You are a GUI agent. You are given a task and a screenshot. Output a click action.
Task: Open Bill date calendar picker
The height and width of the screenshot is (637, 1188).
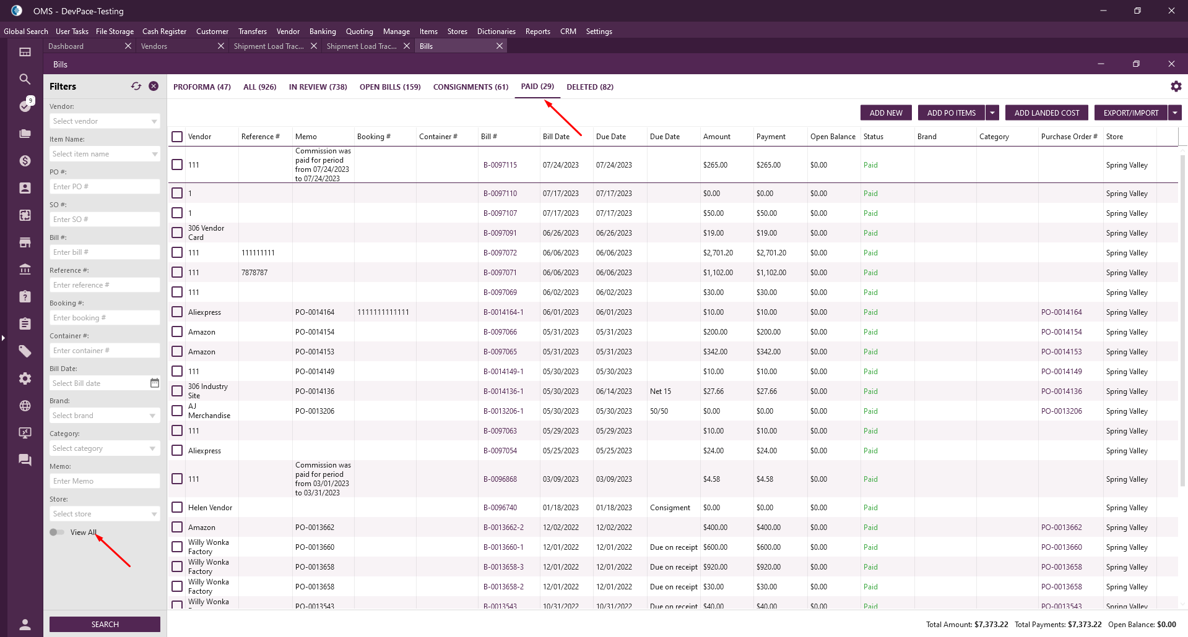[x=155, y=383]
